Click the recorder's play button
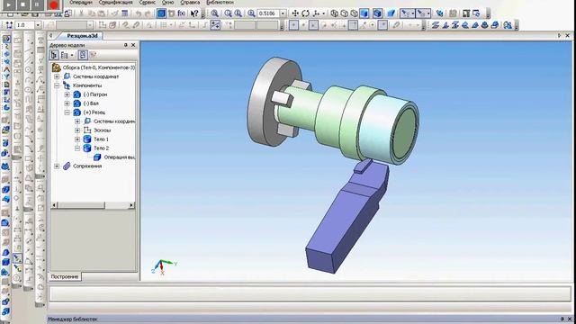Viewport: 576px width, 324px height. 9,5
